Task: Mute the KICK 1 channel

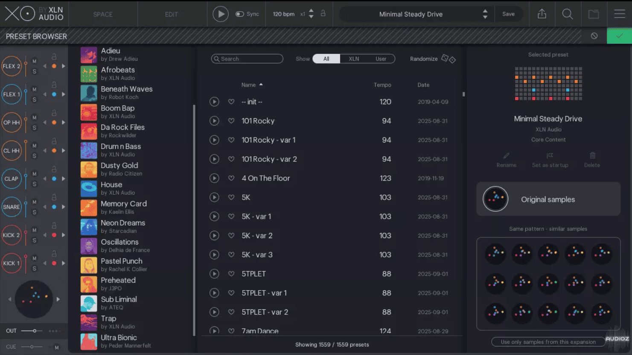Action: point(35,259)
